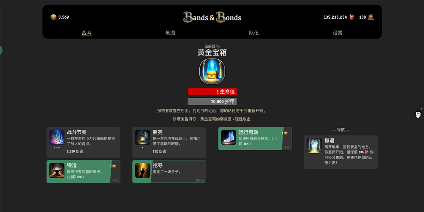Open the 战斗 tab
The width and height of the screenshot is (424, 212).
point(87,33)
